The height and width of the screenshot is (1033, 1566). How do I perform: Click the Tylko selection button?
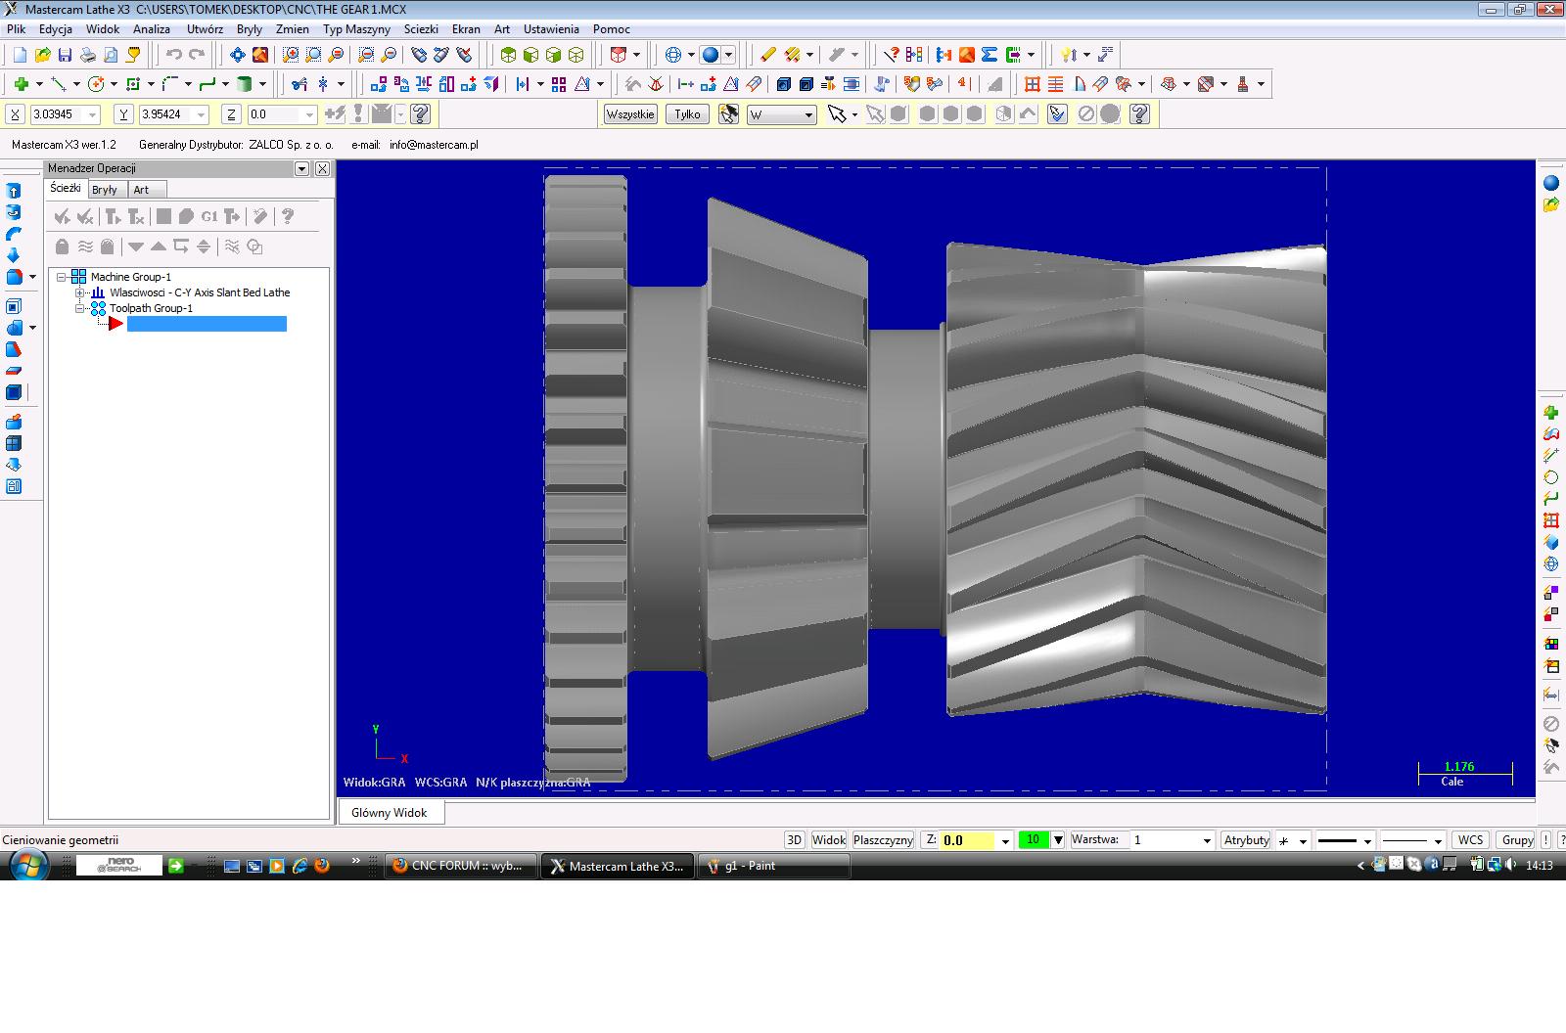687,114
